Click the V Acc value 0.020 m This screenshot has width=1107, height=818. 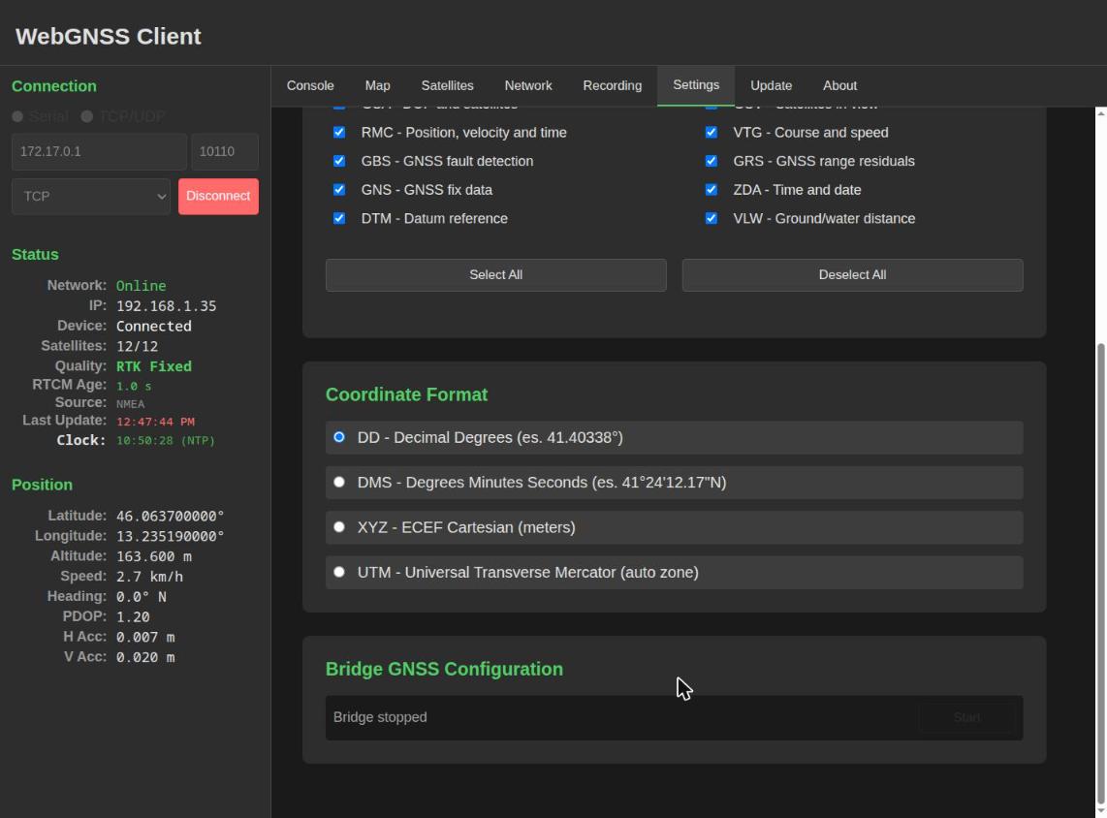click(x=145, y=657)
